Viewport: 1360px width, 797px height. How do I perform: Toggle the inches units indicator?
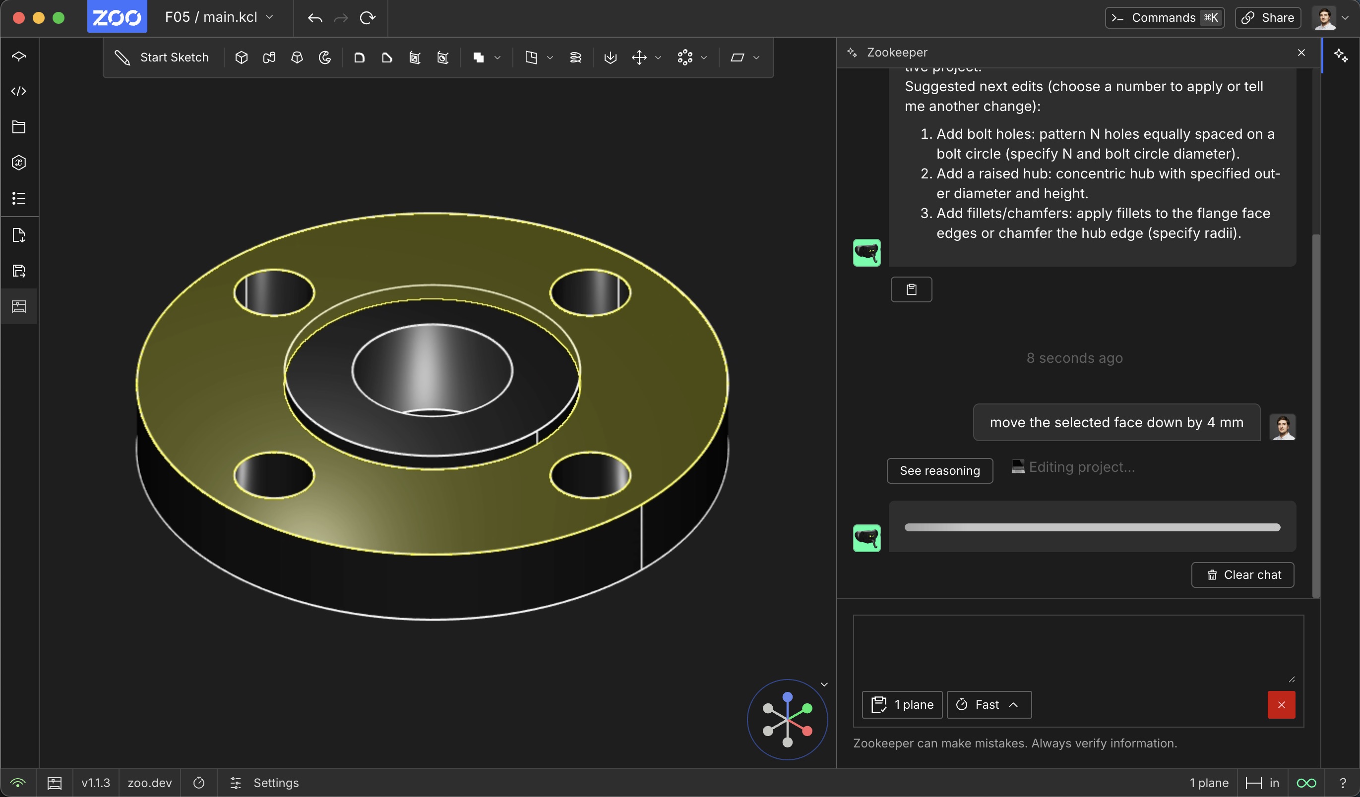[1262, 783]
